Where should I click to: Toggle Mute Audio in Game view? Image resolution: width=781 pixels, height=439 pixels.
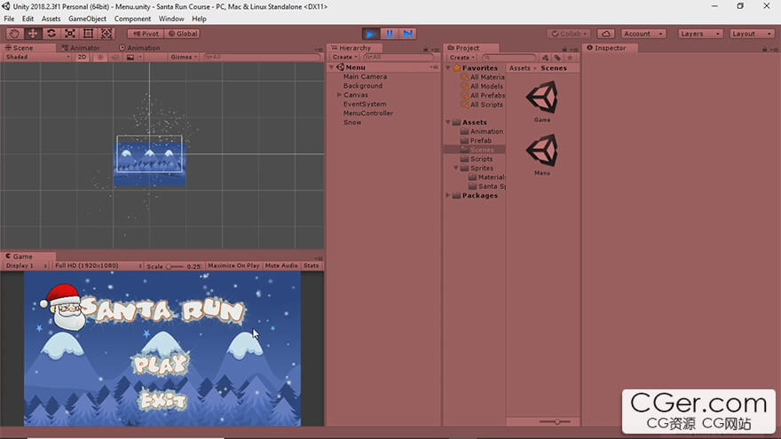[x=281, y=266]
